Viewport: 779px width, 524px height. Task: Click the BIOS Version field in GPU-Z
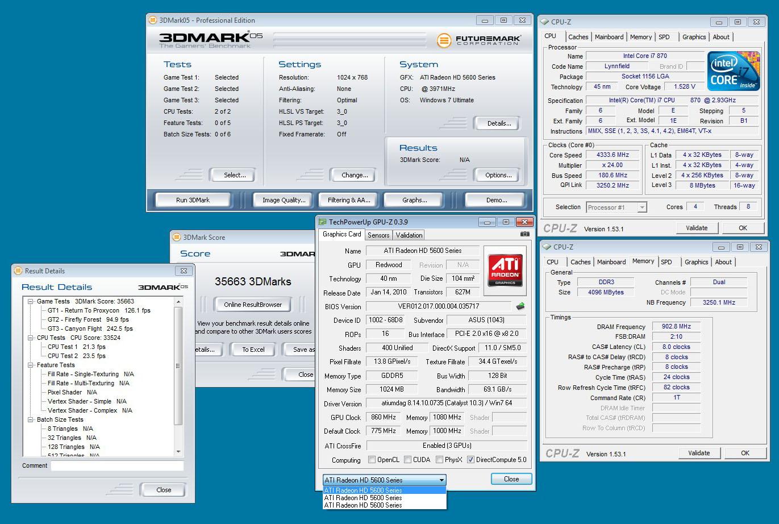(x=438, y=307)
